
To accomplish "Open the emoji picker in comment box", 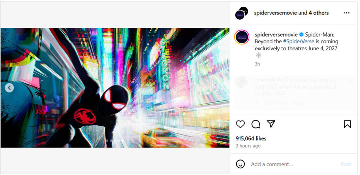I will point(240,164).
